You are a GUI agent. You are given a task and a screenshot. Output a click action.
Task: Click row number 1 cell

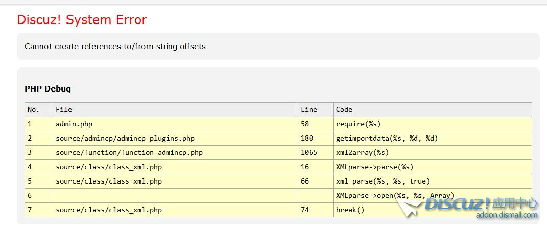[39, 124]
